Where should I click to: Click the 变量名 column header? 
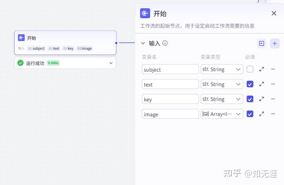[x=149, y=57]
